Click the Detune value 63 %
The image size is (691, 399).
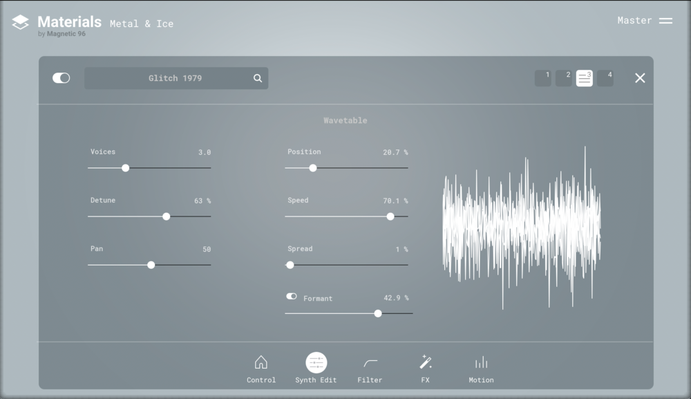click(x=202, y=201)
